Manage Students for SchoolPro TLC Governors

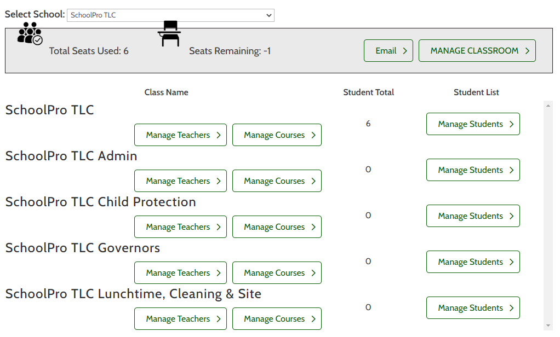coord(473,262)
